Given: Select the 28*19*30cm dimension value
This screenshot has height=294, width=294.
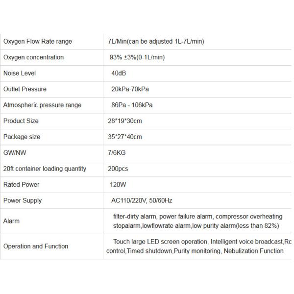Looking at the screenshot, I should [125, 121].
